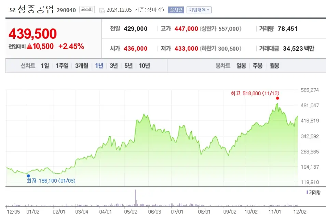Click the tall volume spike bar near 05/02
The width and height of the screenshot is (326, 220).
[135, 198]
